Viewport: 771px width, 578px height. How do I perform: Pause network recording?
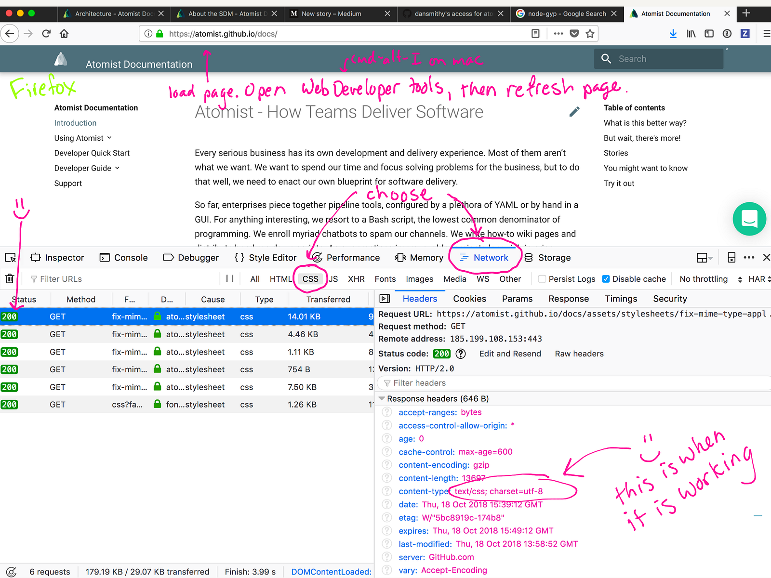tap(229, 279)
